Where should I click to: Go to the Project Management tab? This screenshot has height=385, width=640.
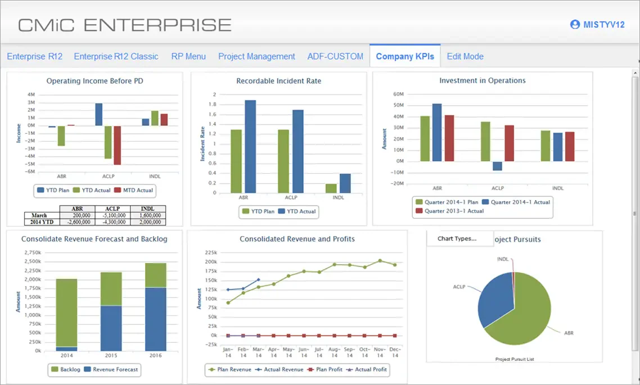coord(256,56)
